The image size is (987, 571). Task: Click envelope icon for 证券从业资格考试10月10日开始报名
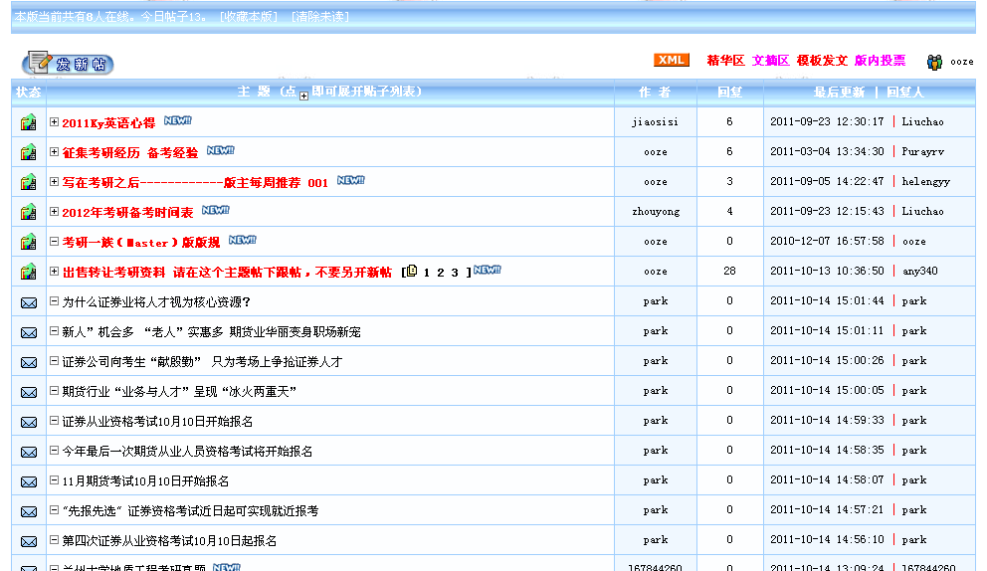pyautogui.click(x=29, y=422)
